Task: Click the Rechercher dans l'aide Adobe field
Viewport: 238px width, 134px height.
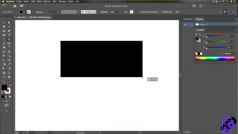Action: 221,6
